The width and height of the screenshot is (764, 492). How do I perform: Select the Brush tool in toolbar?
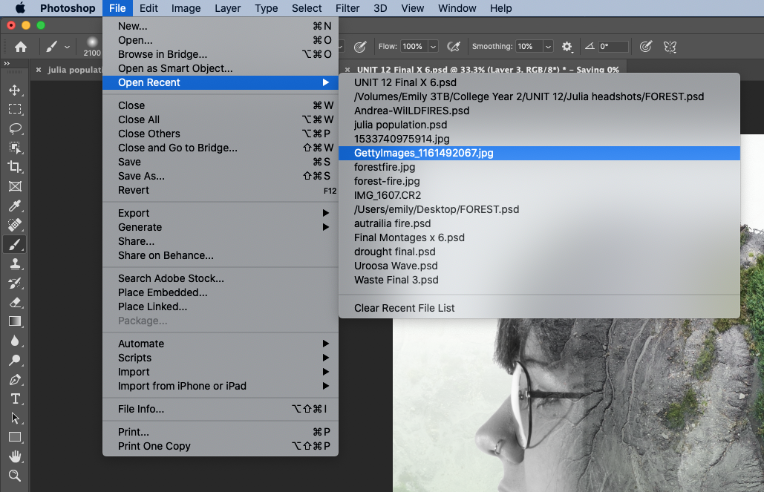pos(15,244)
